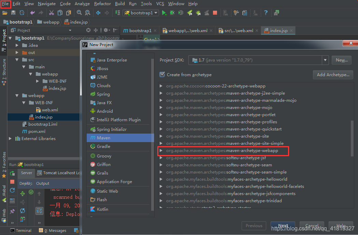
Task: Click the red Stop toolbar icon
Action: click(215, 13)
